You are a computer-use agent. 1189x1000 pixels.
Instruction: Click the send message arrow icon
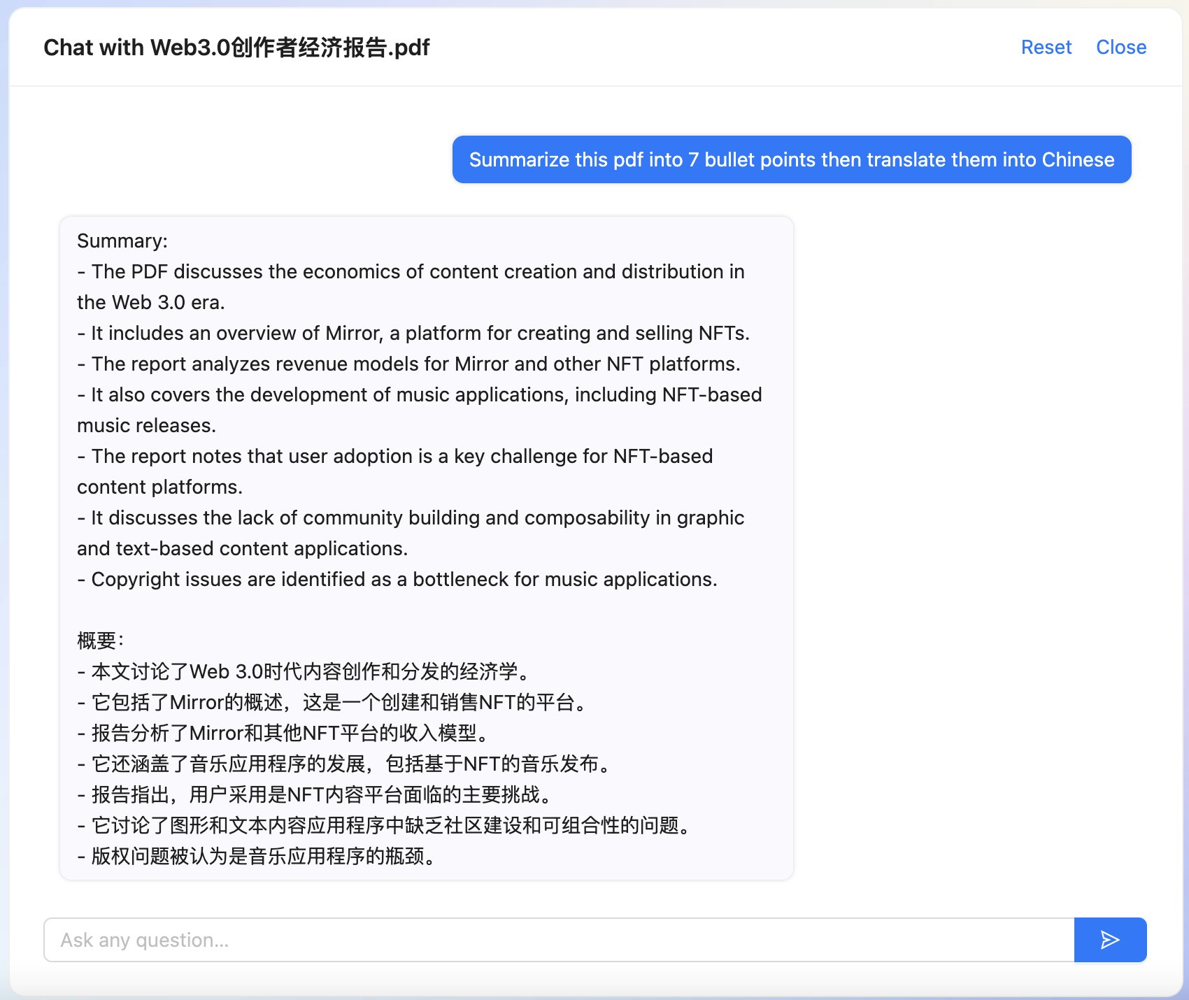(x=1110, y=940)
